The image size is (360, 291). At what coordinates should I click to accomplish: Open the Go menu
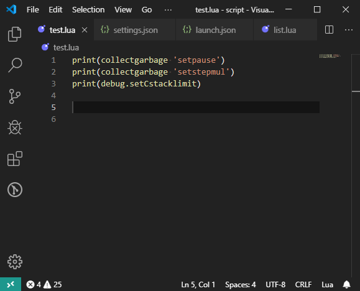coord(147,10)
